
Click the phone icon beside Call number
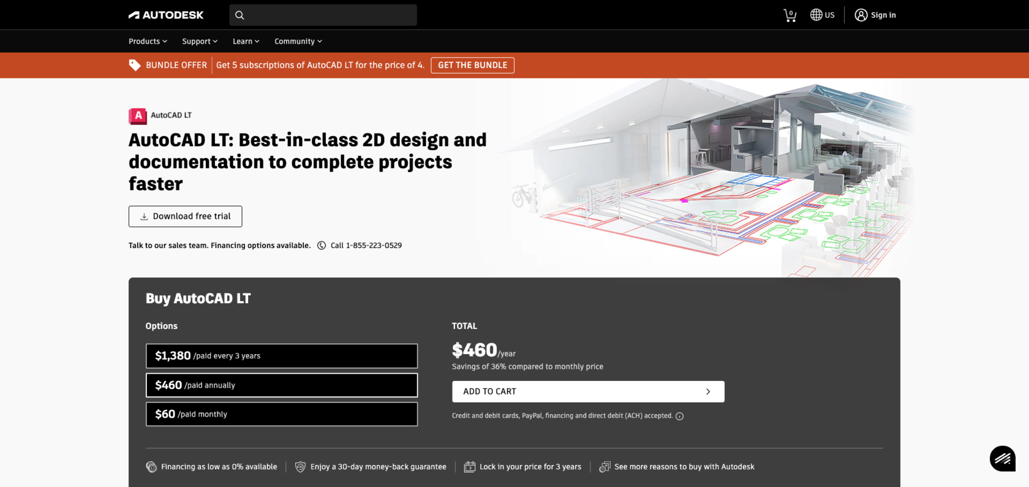coord(322,246)
